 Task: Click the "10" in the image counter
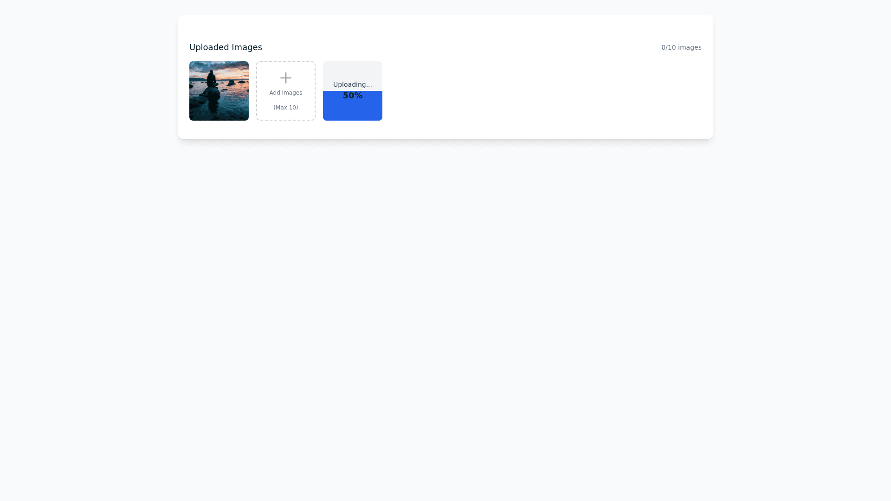click(x=671, y=47)
